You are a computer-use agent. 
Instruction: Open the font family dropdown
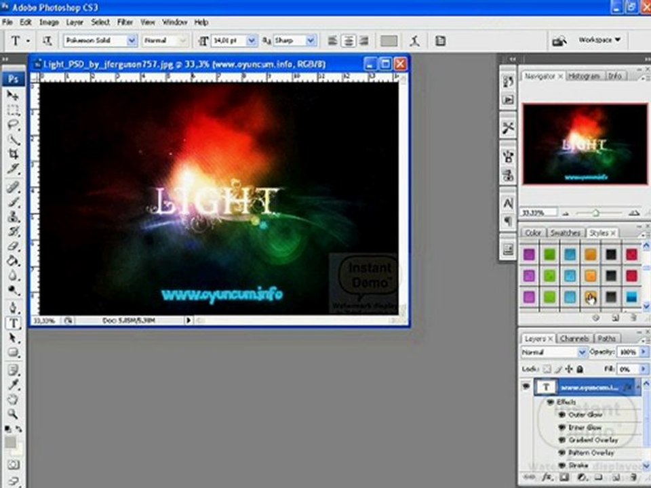(x=132, y=41)
